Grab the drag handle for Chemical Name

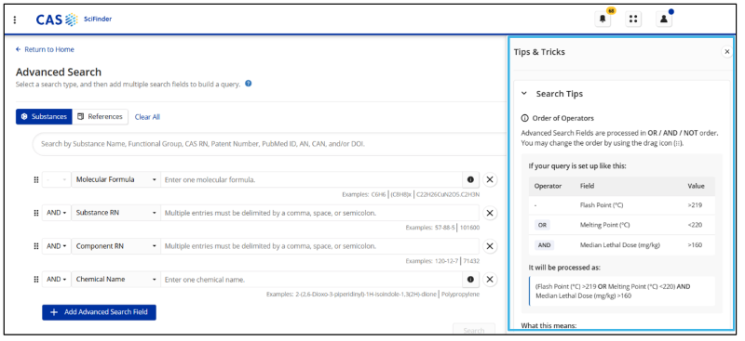click(36, 280)
